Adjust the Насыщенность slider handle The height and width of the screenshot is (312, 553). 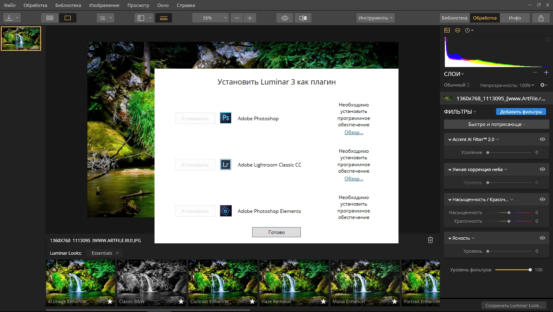[x=509, y=212]
